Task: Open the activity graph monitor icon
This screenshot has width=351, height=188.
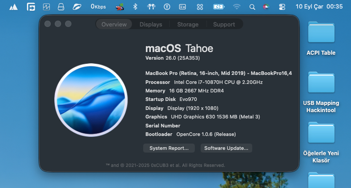Action: point(46,7)
